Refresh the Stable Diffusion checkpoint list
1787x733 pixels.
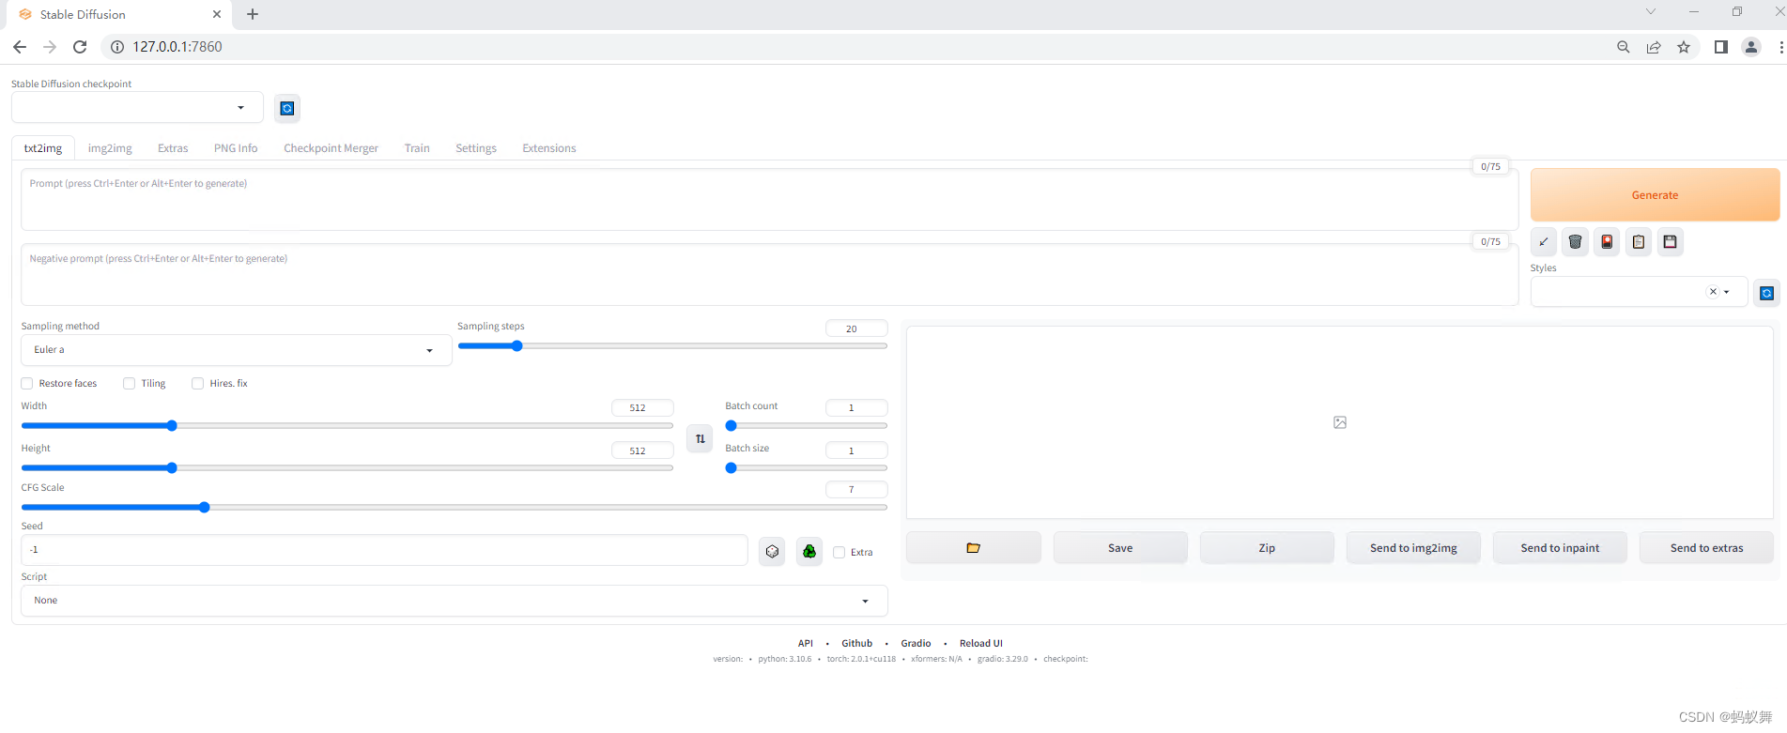(287, 108)
